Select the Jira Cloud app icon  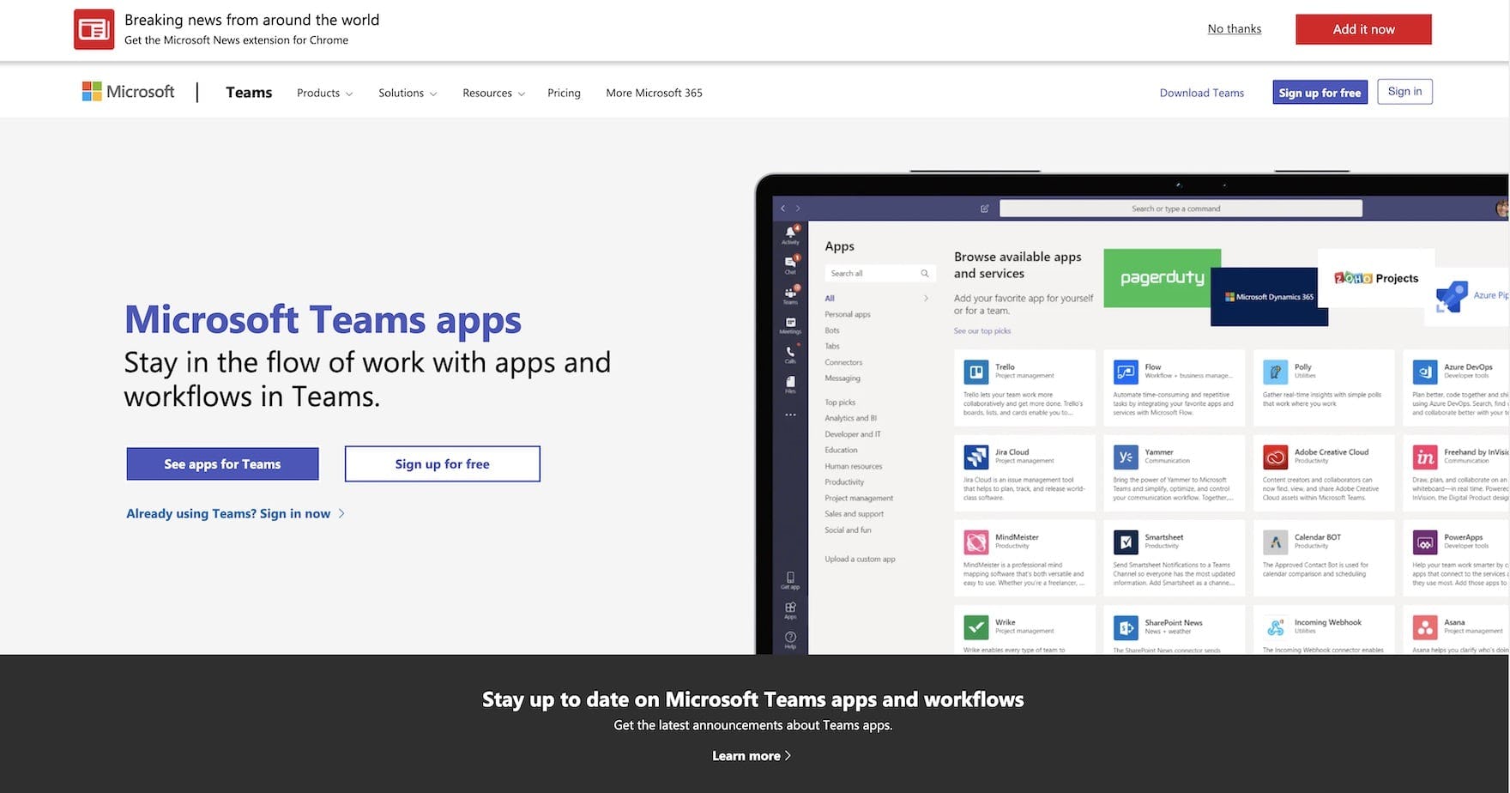[x=975, y=457]
